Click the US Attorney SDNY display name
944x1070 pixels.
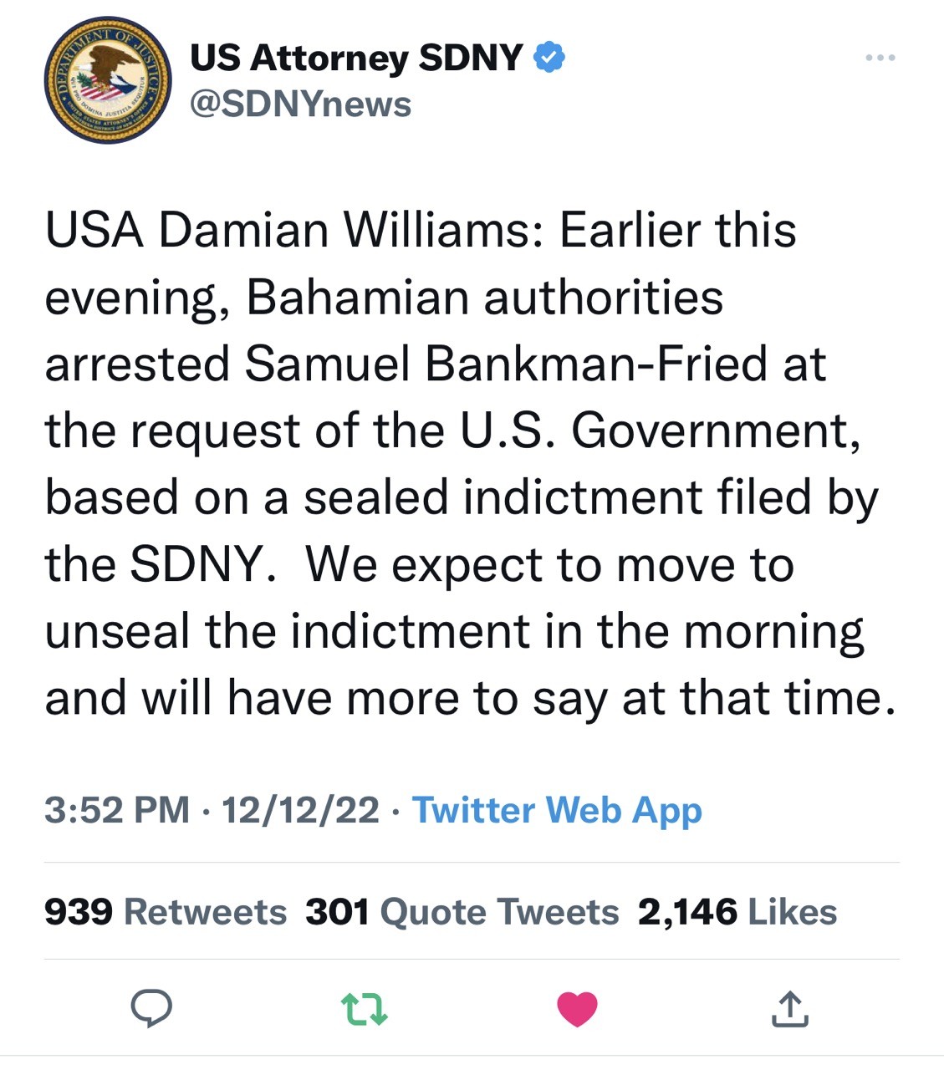356,58
